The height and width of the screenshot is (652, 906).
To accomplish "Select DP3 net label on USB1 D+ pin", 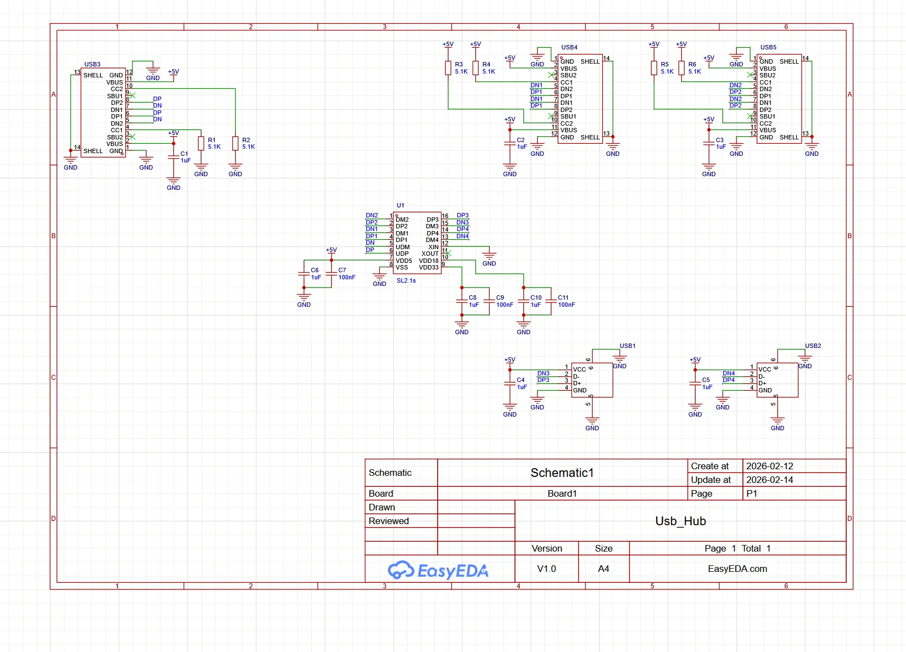I will (x=543, y=380).
